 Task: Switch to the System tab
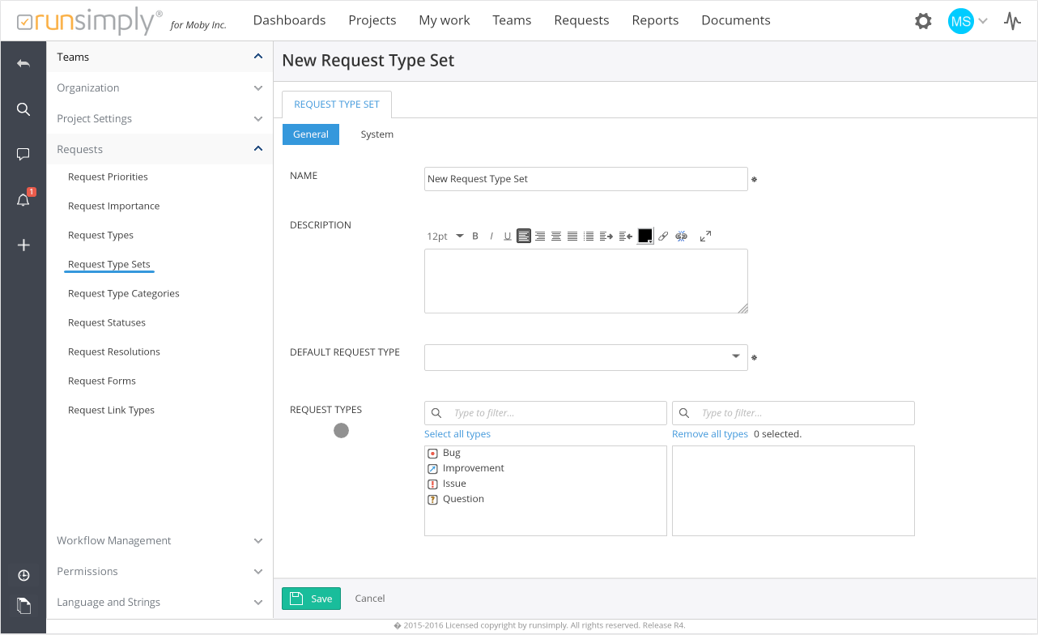[376, 134]
